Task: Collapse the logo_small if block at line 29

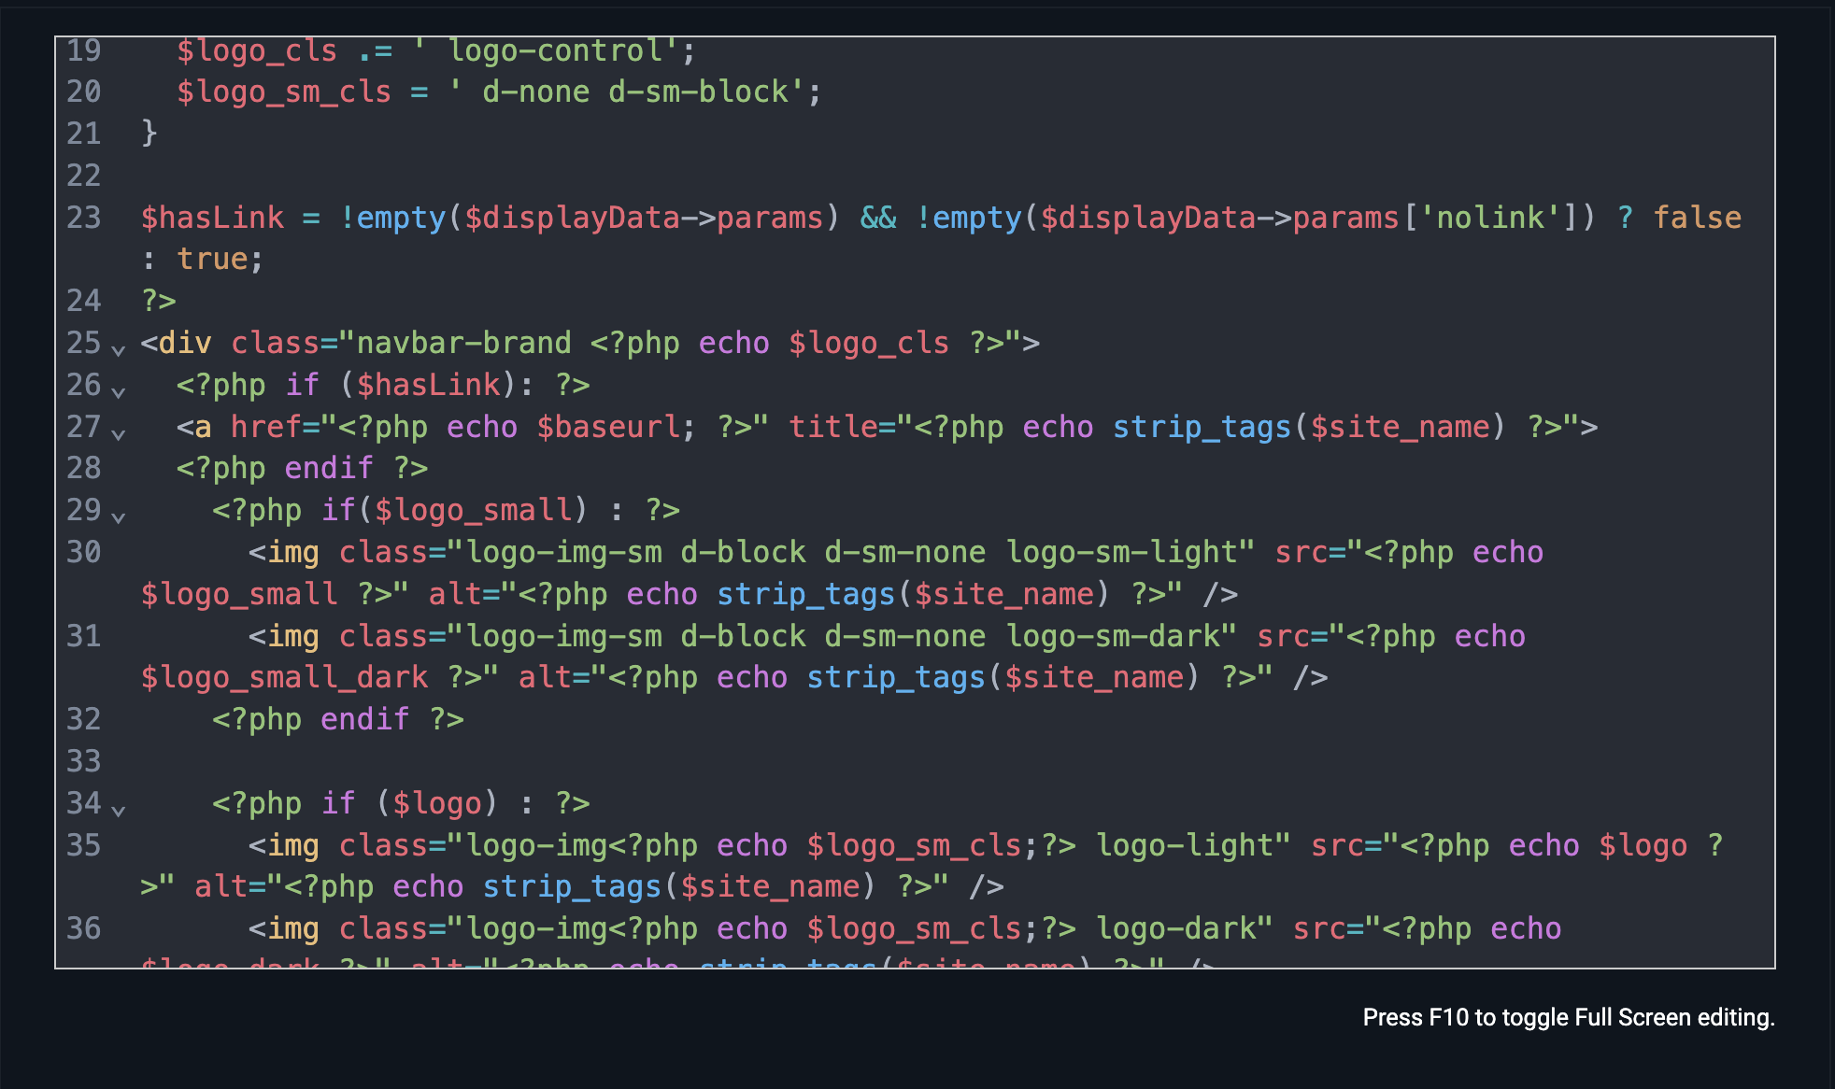Action: tap(118, 516)
